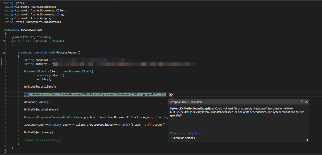
Task: Click the View Details link
Action: click(177, 133)
